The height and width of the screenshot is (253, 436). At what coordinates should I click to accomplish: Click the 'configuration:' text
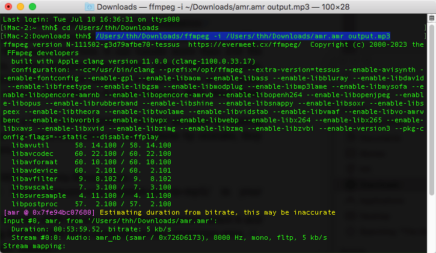pos(41,70)
